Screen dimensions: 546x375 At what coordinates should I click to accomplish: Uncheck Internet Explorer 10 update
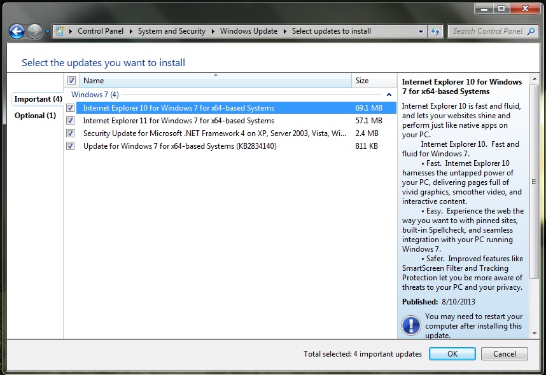point(71,108)
